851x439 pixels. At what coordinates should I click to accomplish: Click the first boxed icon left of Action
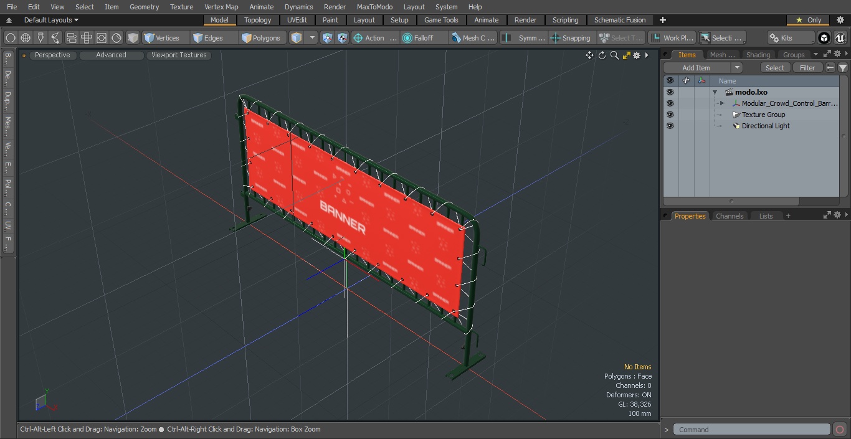328,38
